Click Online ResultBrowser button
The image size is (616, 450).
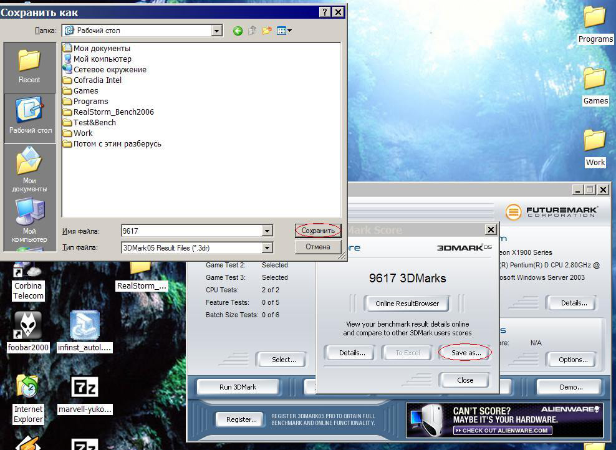(x=407, y=304)
